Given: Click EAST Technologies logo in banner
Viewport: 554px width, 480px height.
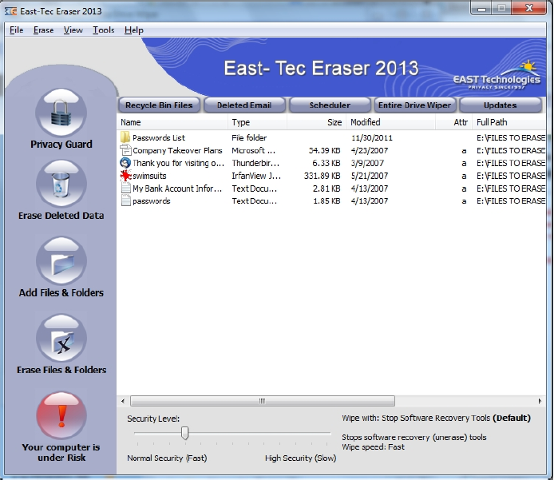Looking at the screenshot, I should 497,76.
